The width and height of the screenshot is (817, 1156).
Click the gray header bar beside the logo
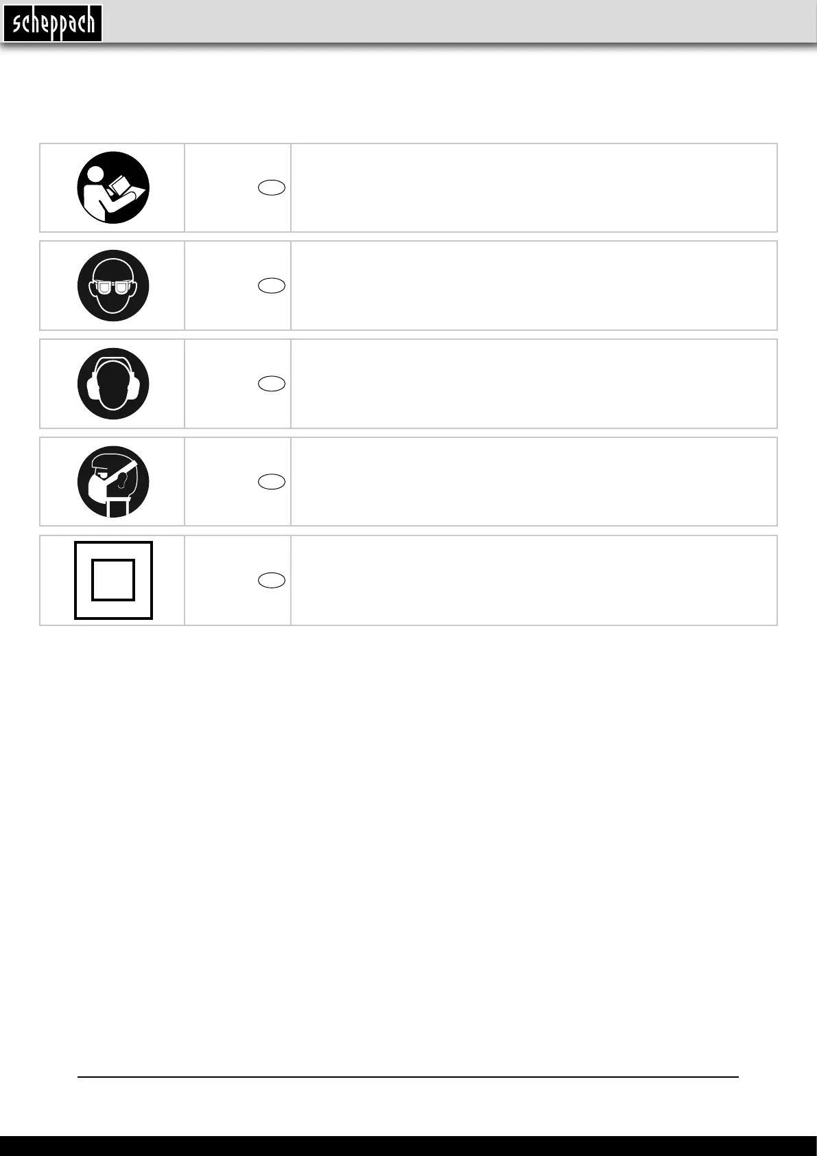[x=460, y=22]
